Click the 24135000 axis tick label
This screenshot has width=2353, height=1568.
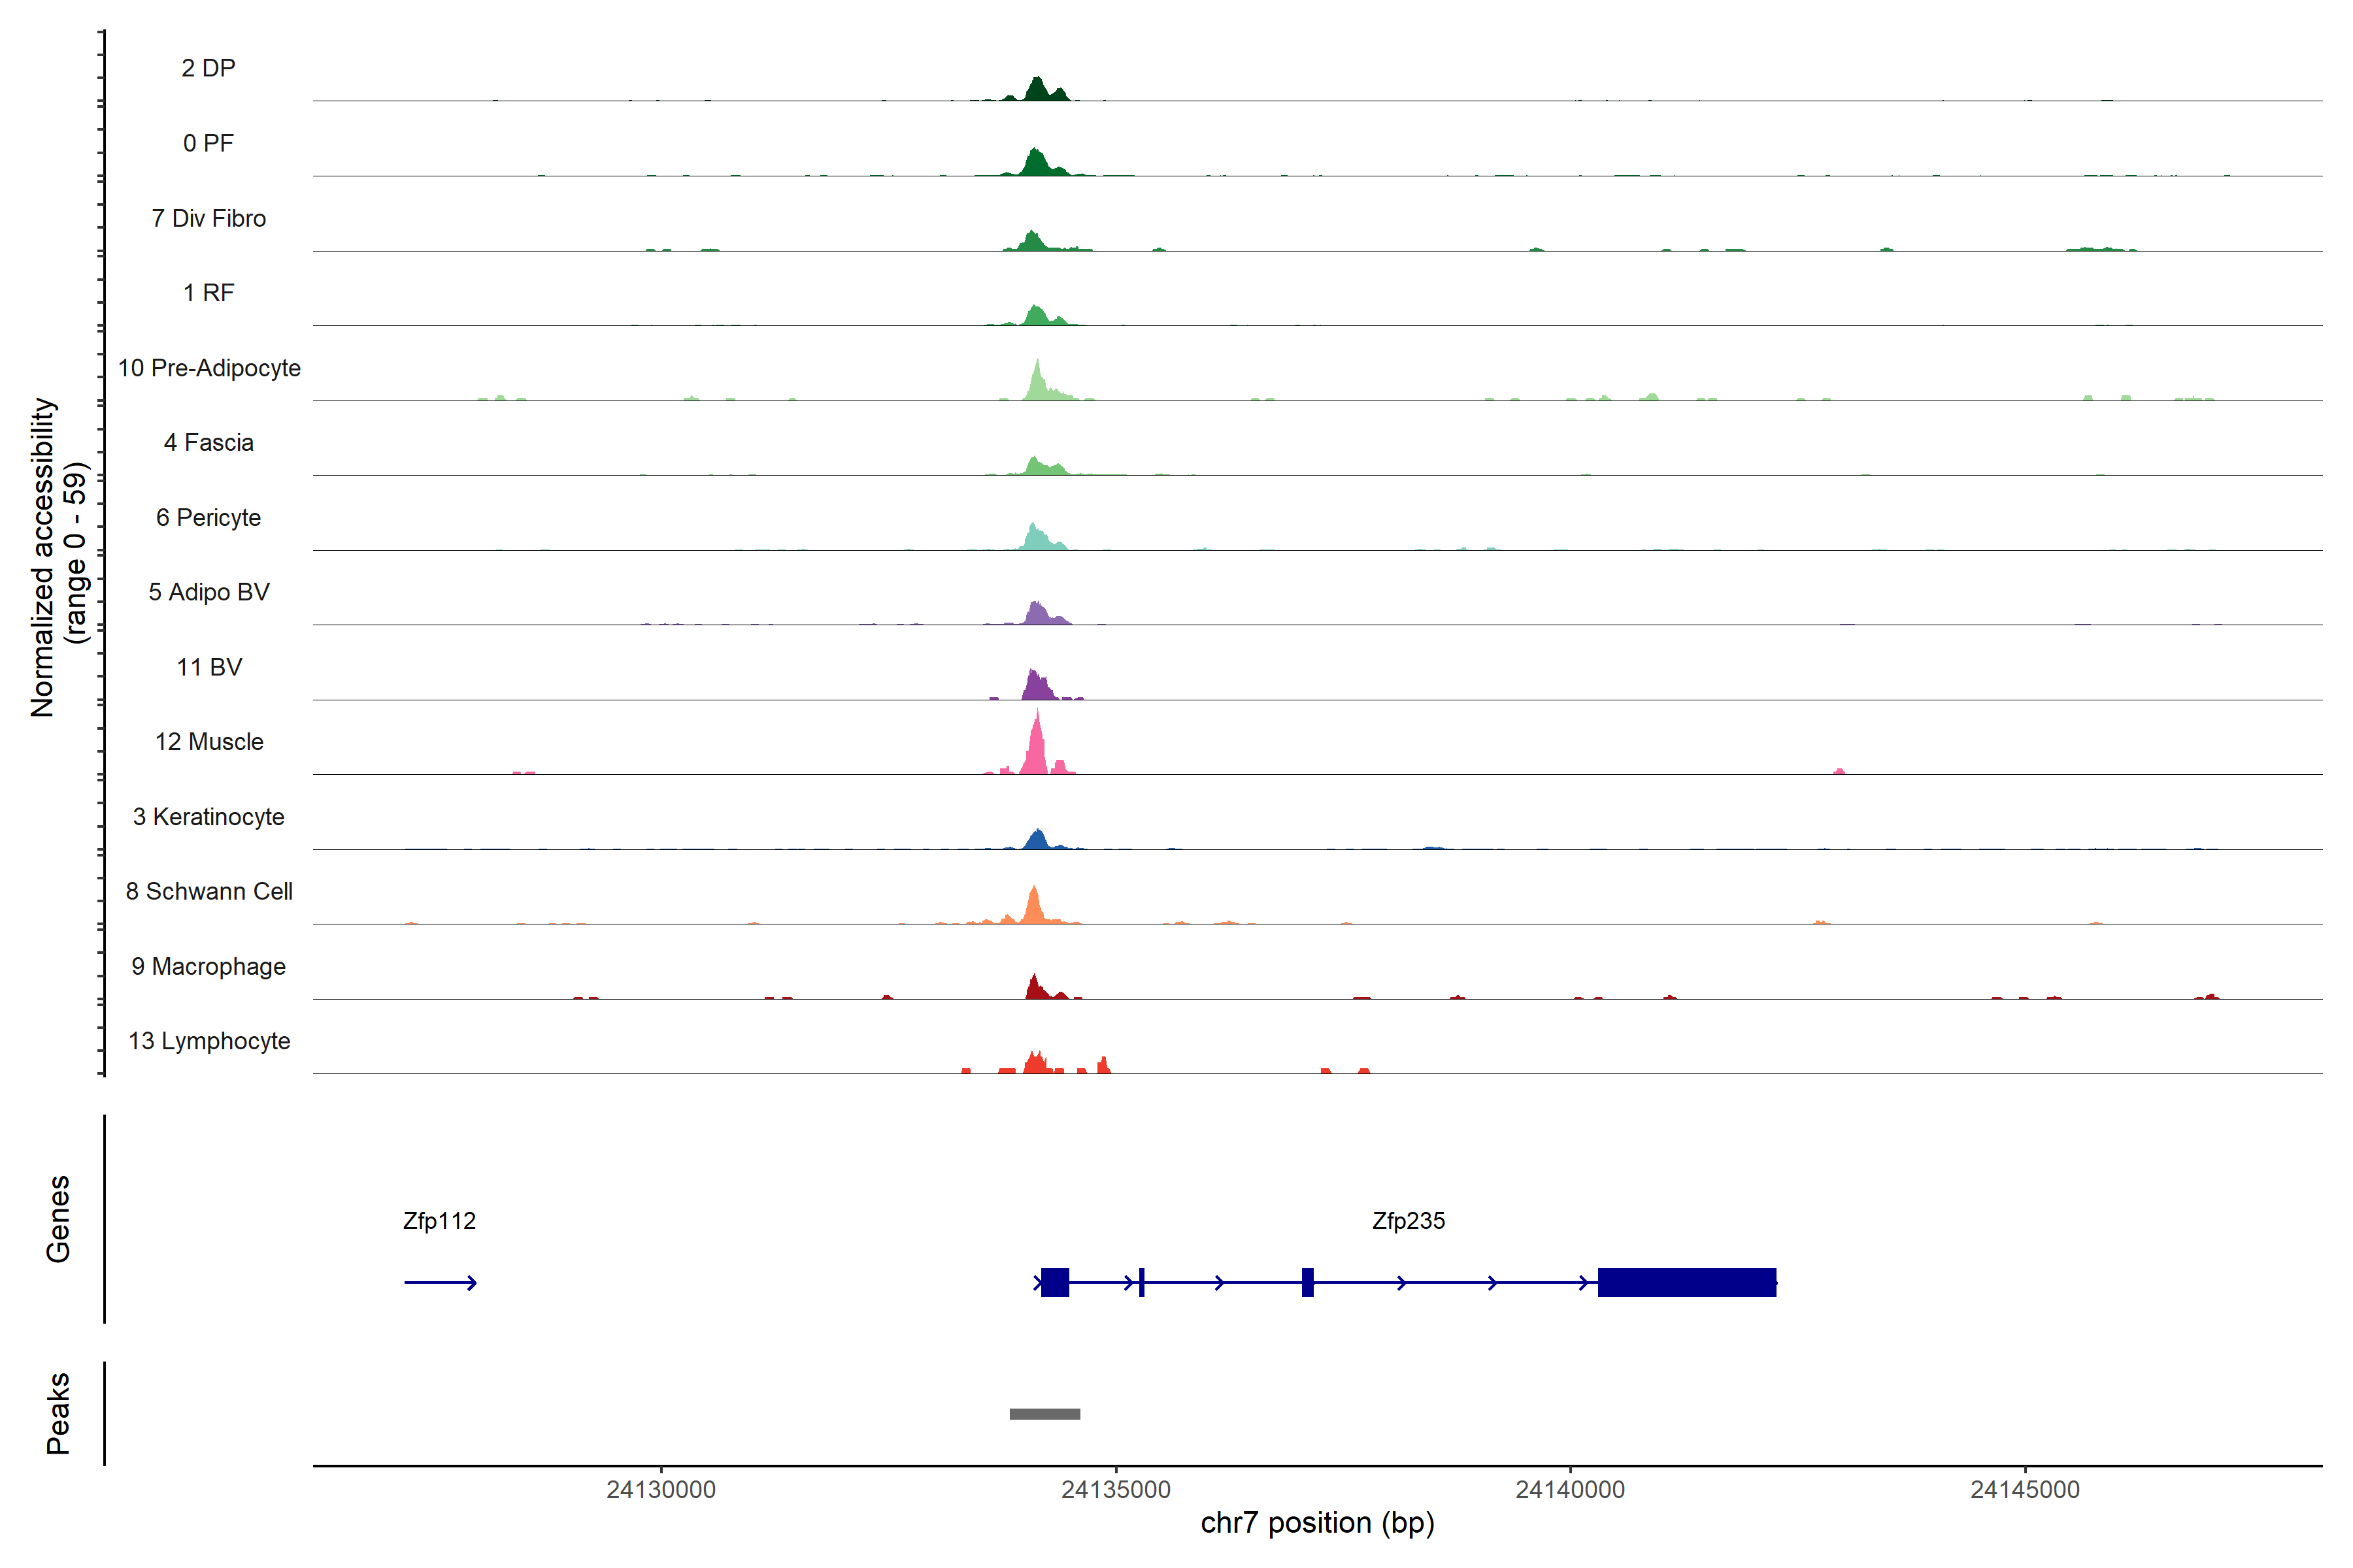tap(1116, 1490)
